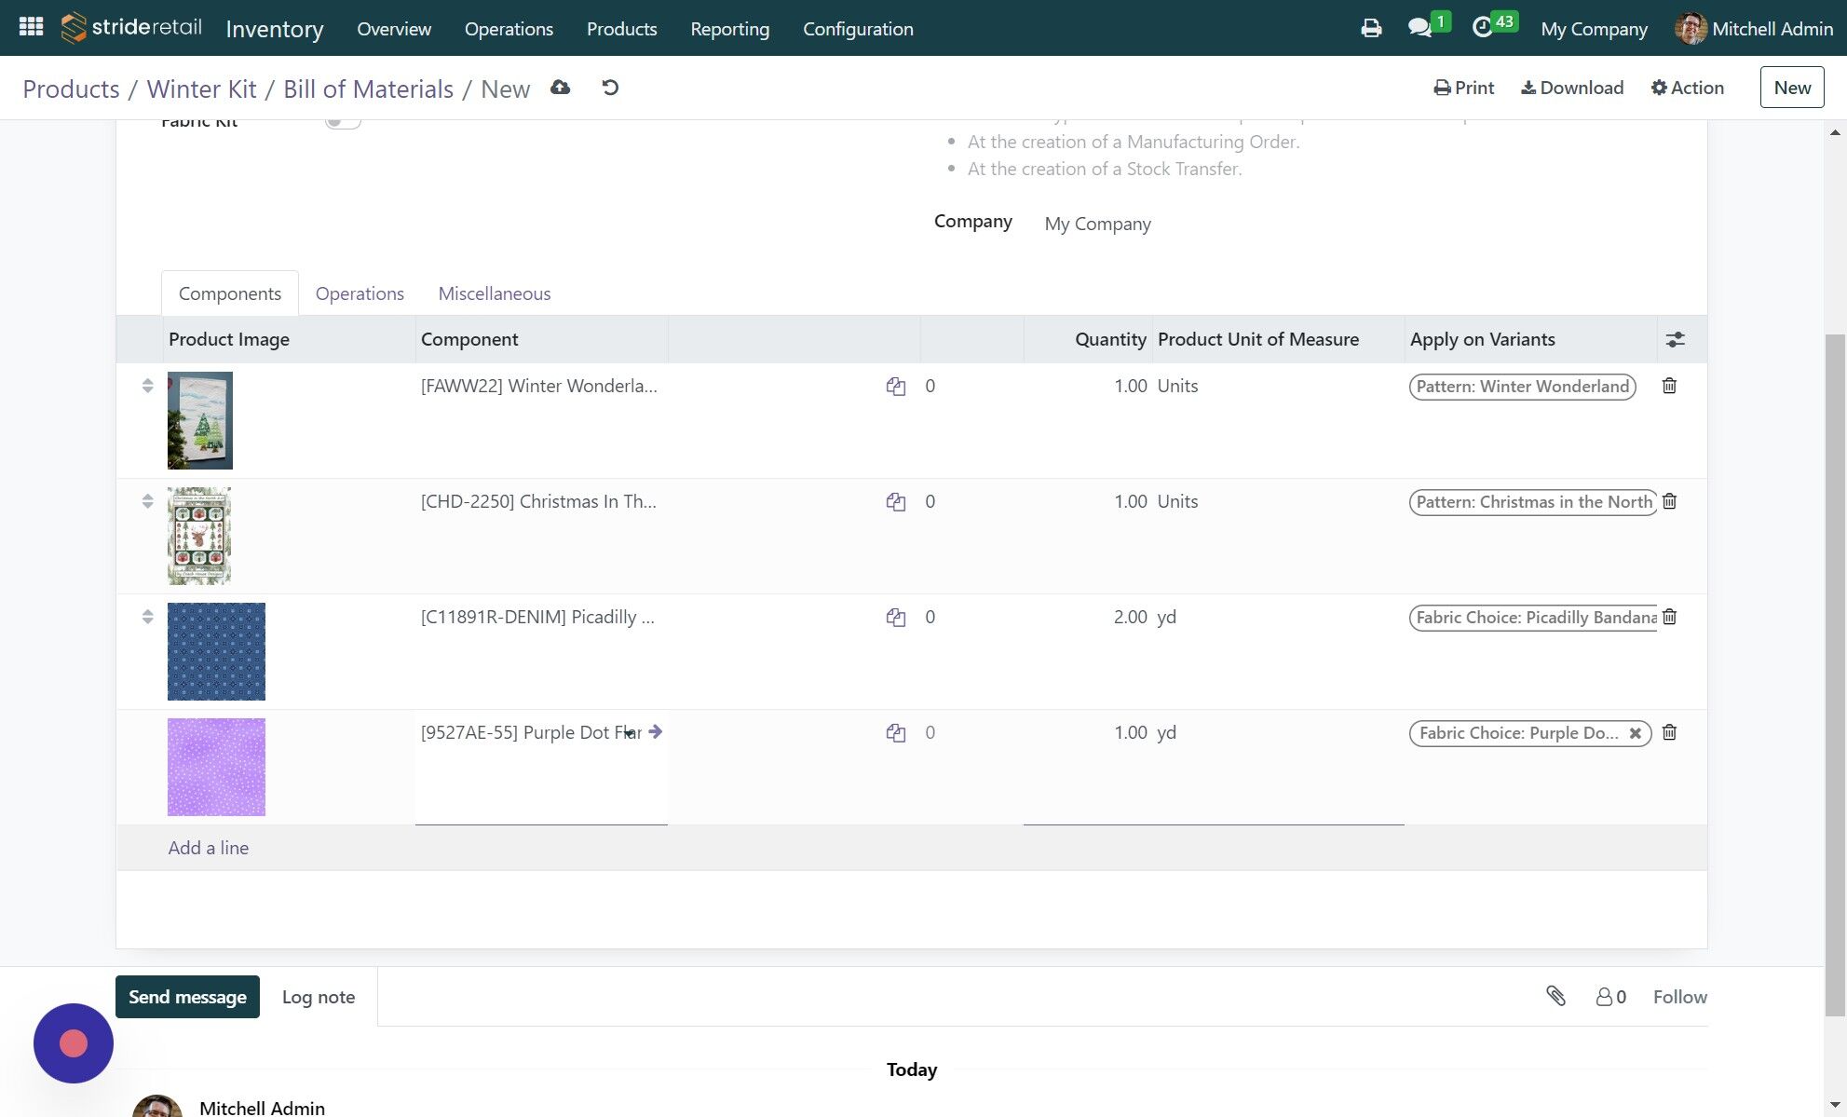Click copy icon on 9527AE-55 row
This screenshot has width=1847, height=1117.
896,733
